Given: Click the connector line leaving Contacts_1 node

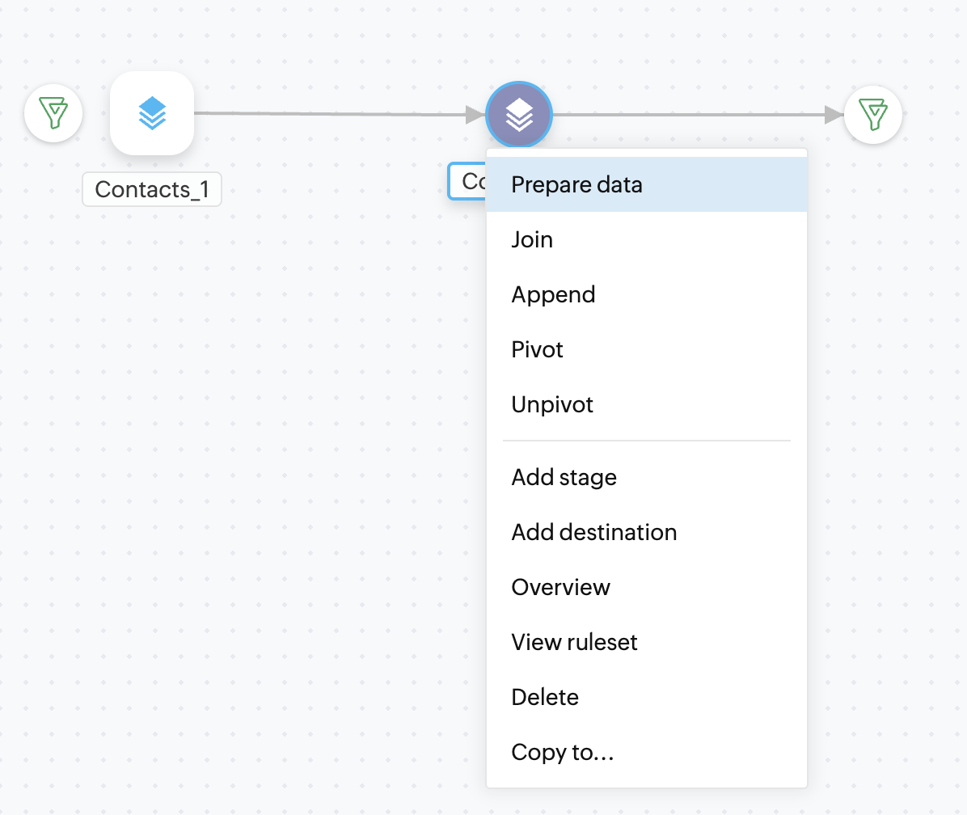Looking at the screenshot, I should pyautogui.click(x=323, y=114).
